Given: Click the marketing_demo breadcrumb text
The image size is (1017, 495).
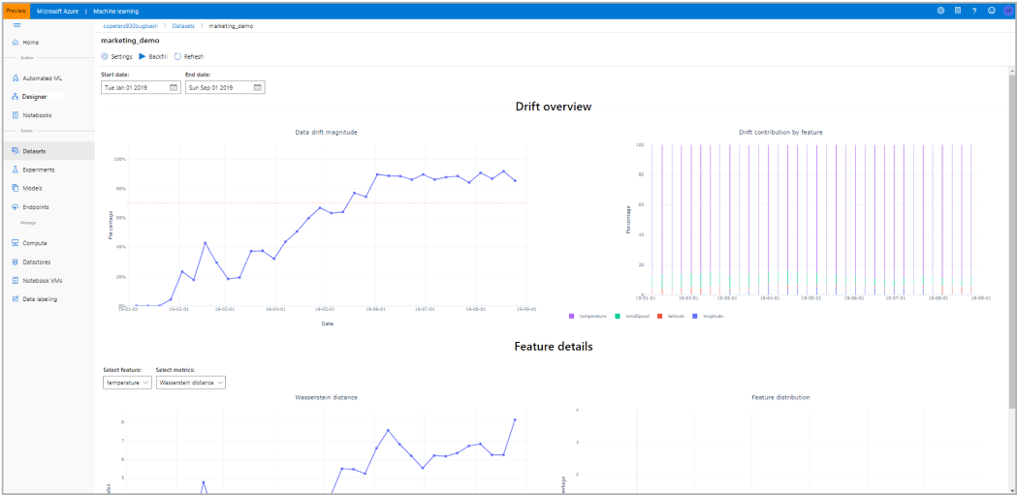Looking at the screenshot, I should coord(231,26).
